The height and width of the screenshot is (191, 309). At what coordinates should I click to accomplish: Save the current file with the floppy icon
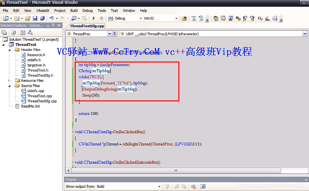[x=35, y=18]
